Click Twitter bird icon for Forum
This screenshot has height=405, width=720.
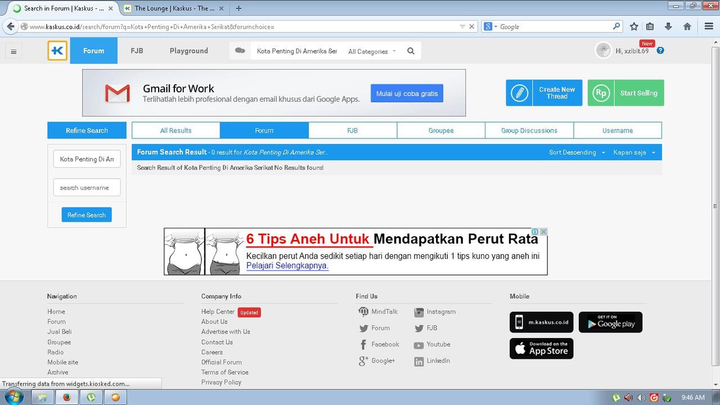pyautogui.click(x=363, y=328)
